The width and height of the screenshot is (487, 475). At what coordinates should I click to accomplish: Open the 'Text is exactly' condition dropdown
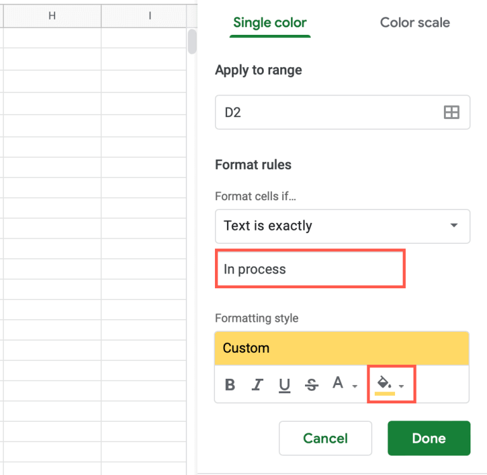click(342, 226)
